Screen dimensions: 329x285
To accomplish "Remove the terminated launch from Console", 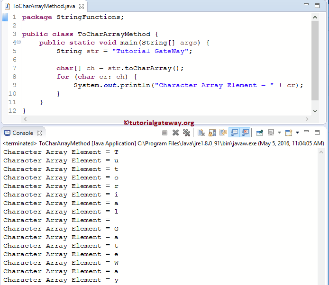I will (175, 133).
